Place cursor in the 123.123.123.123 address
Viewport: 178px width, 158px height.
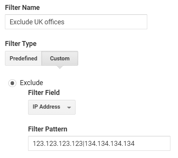click(x=58, y=144)
